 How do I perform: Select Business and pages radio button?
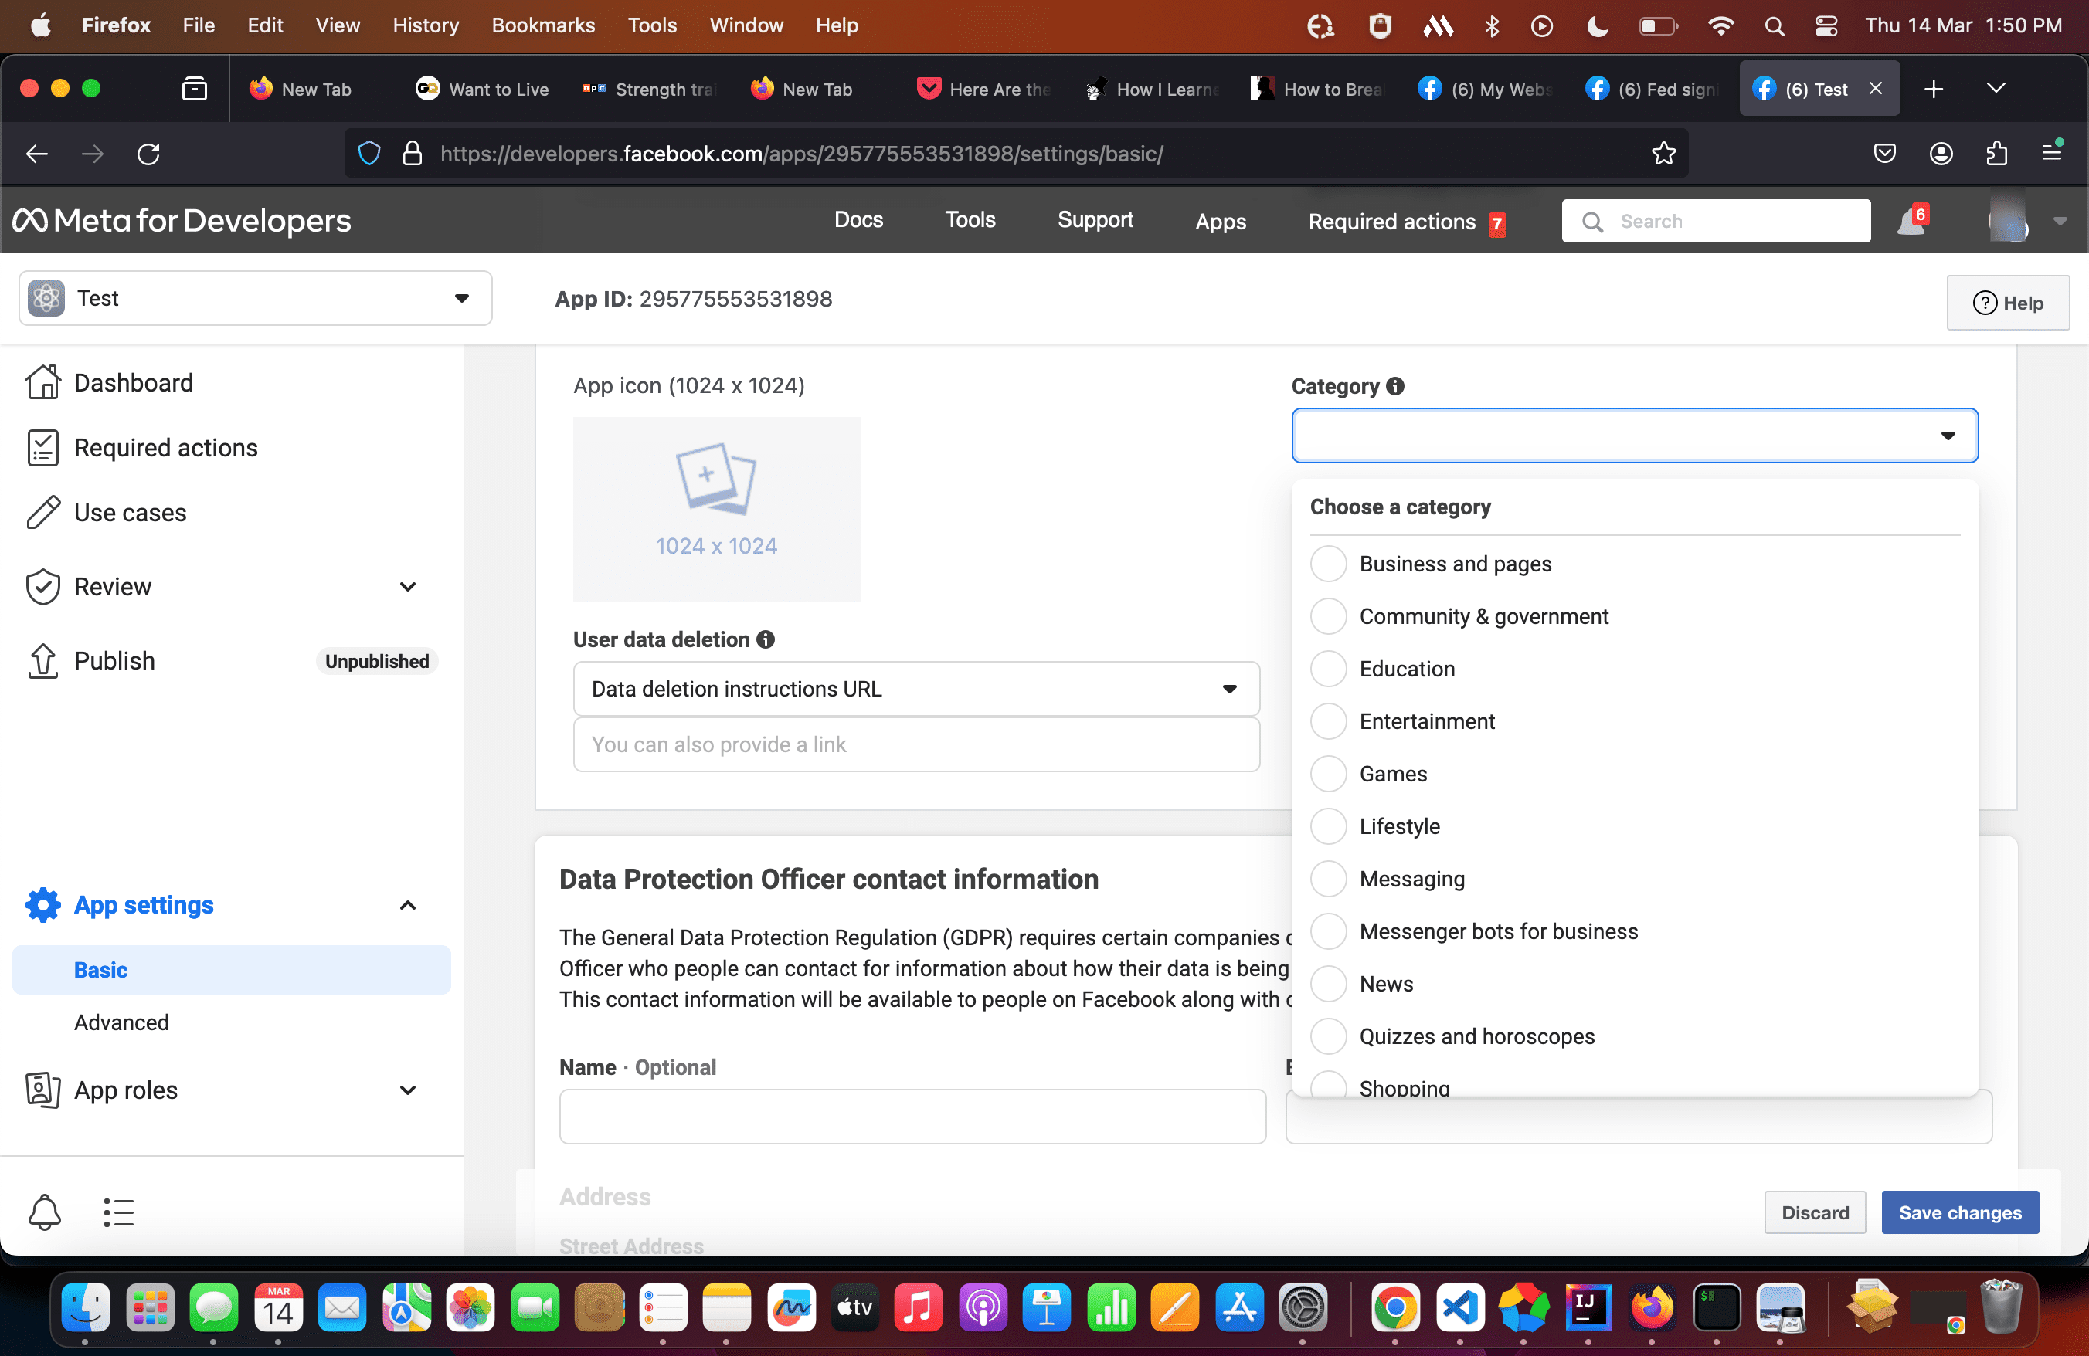pos(1328,563)
